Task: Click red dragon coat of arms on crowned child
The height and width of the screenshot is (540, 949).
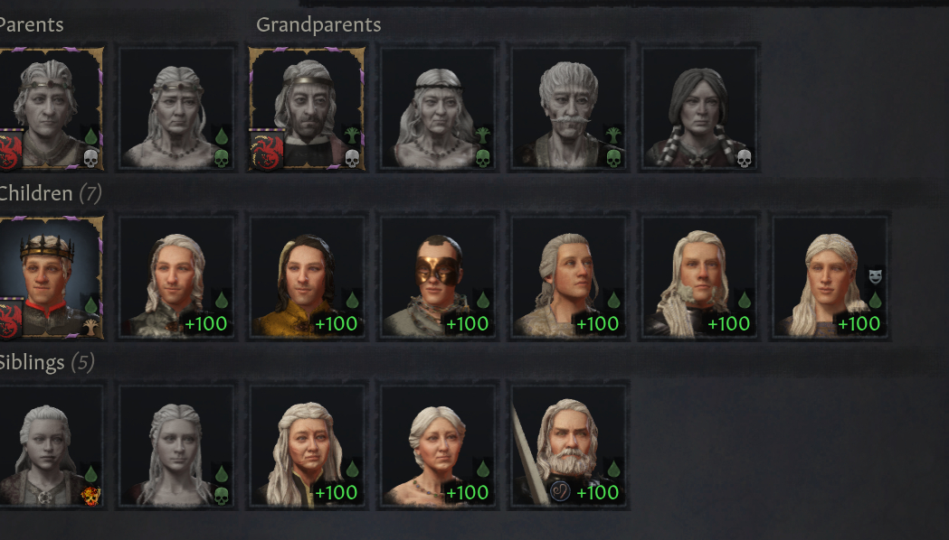Action: (8, 321)
